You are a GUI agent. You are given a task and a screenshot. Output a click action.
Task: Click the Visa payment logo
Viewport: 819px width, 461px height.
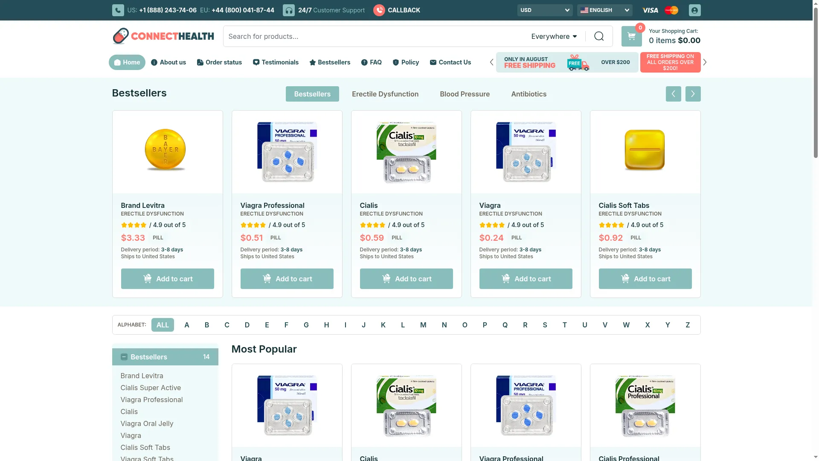(650, 10)
